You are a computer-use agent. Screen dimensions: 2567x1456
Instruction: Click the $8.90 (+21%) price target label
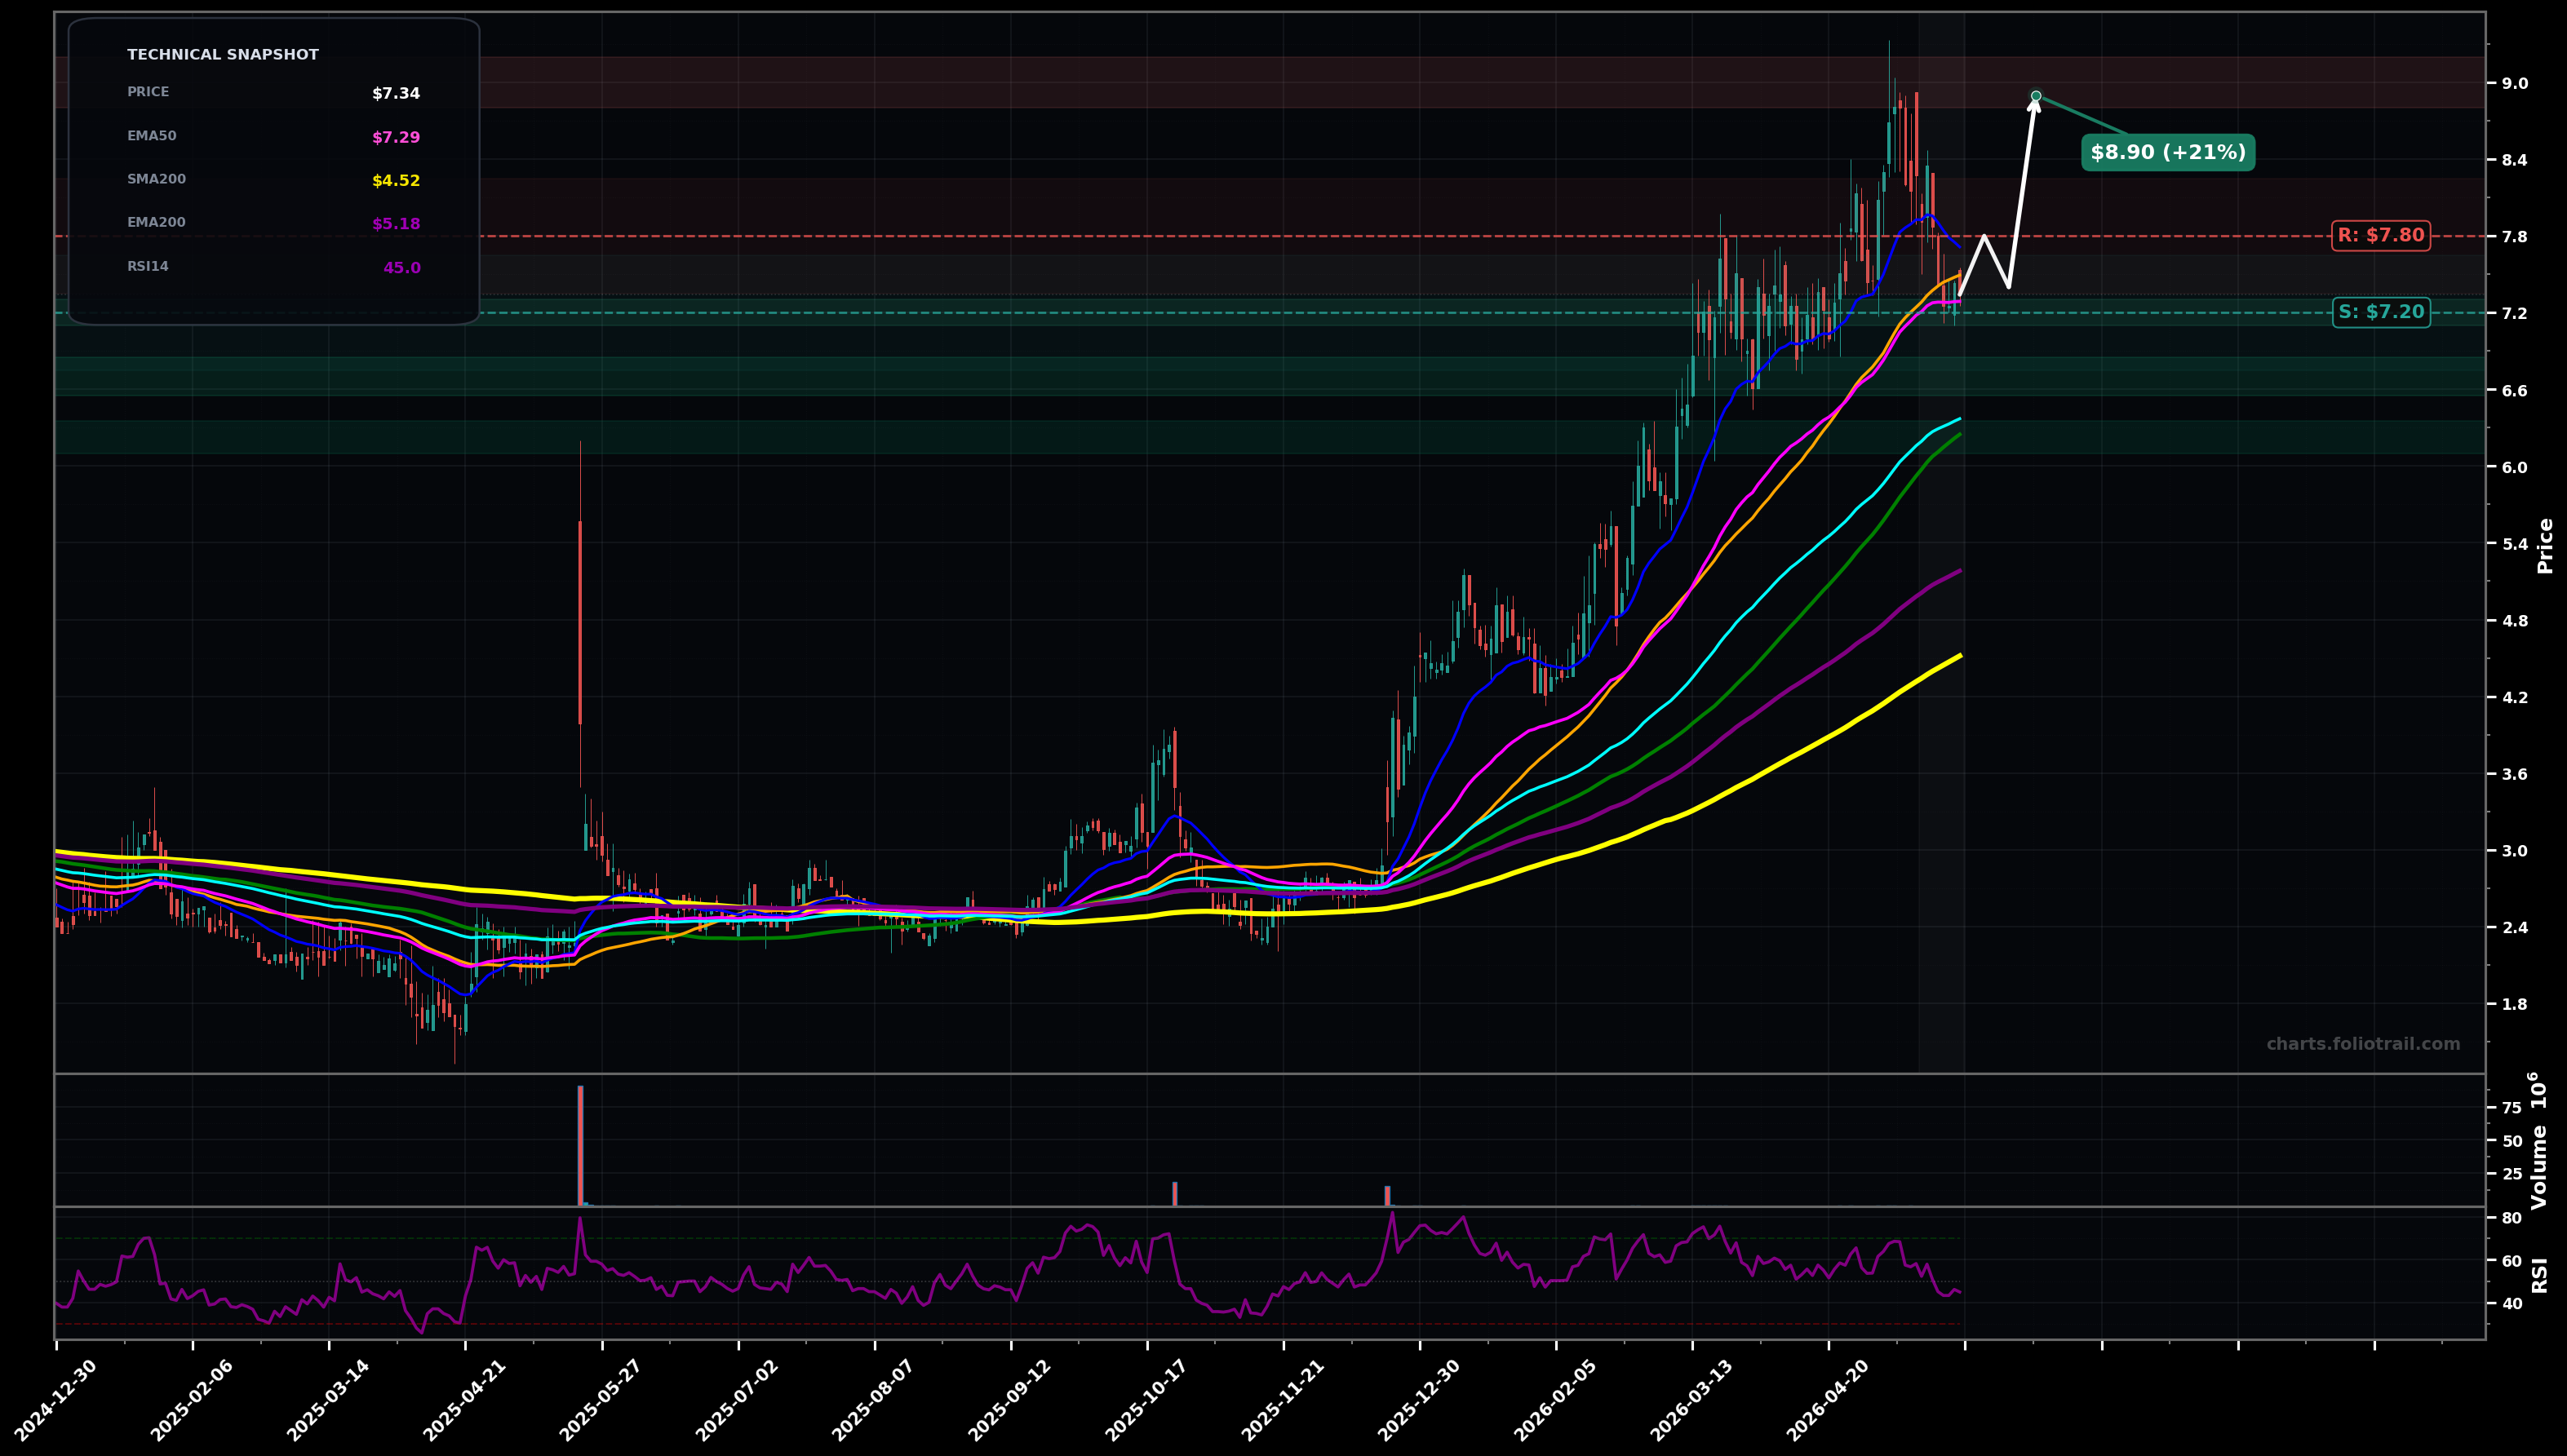[2168, 153]
